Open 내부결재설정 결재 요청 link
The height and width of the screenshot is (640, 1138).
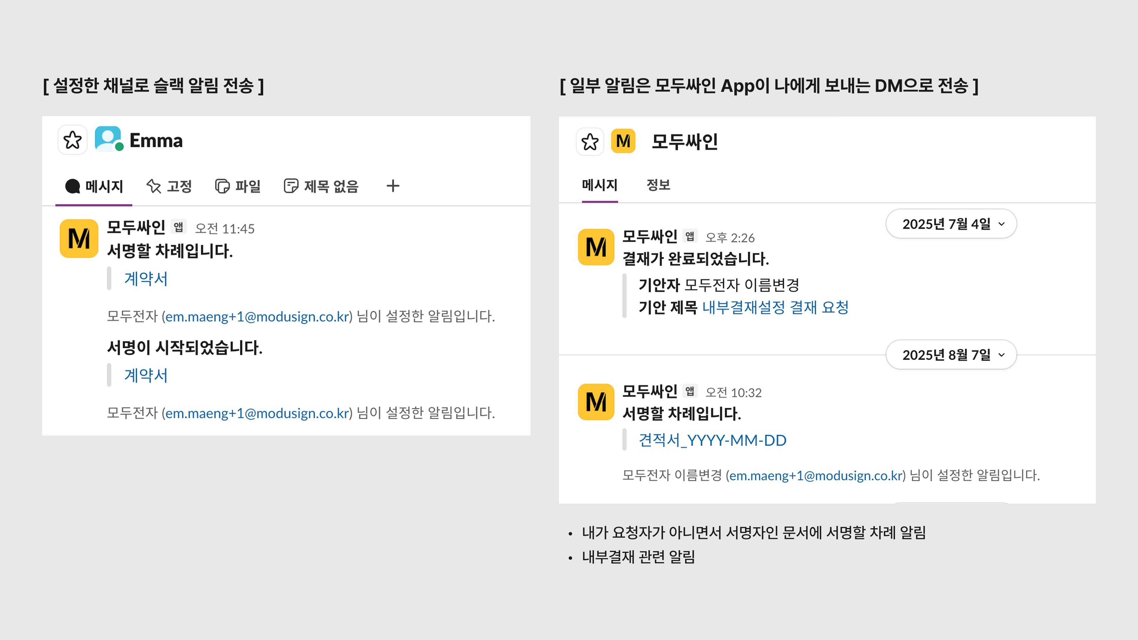[775, 308]
